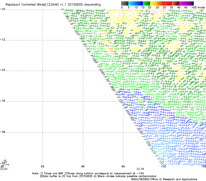Click the brown 35-40 knots color segment
The height and width of the screenshot is (181, 206).
(175, 3)
